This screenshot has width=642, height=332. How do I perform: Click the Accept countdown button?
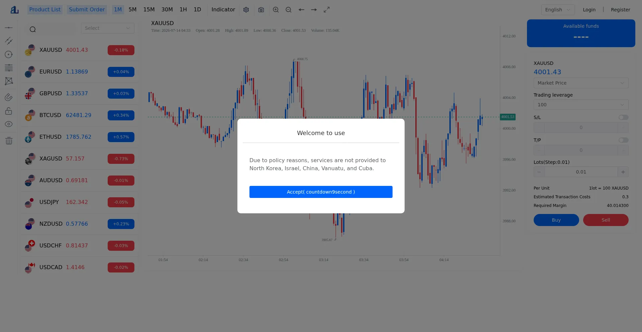click(x=321, y=192)
